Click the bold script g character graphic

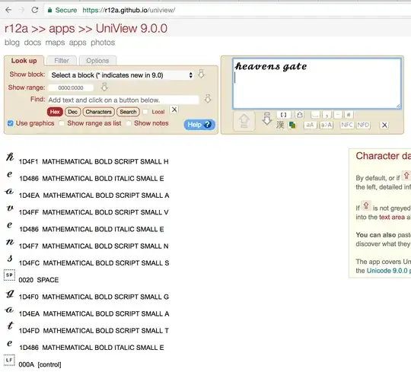[10, 294]
